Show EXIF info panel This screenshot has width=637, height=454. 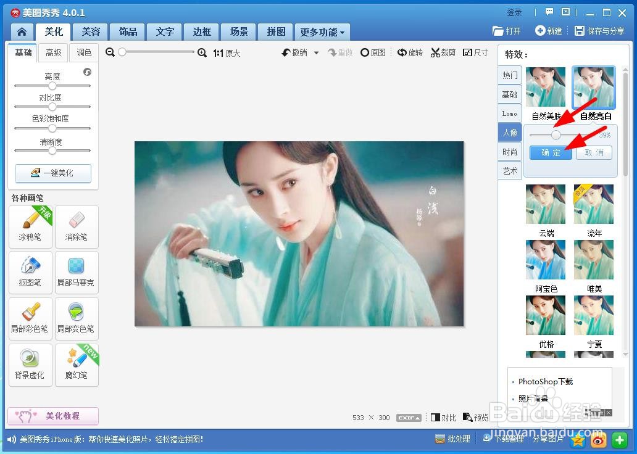tap(409, 418)
